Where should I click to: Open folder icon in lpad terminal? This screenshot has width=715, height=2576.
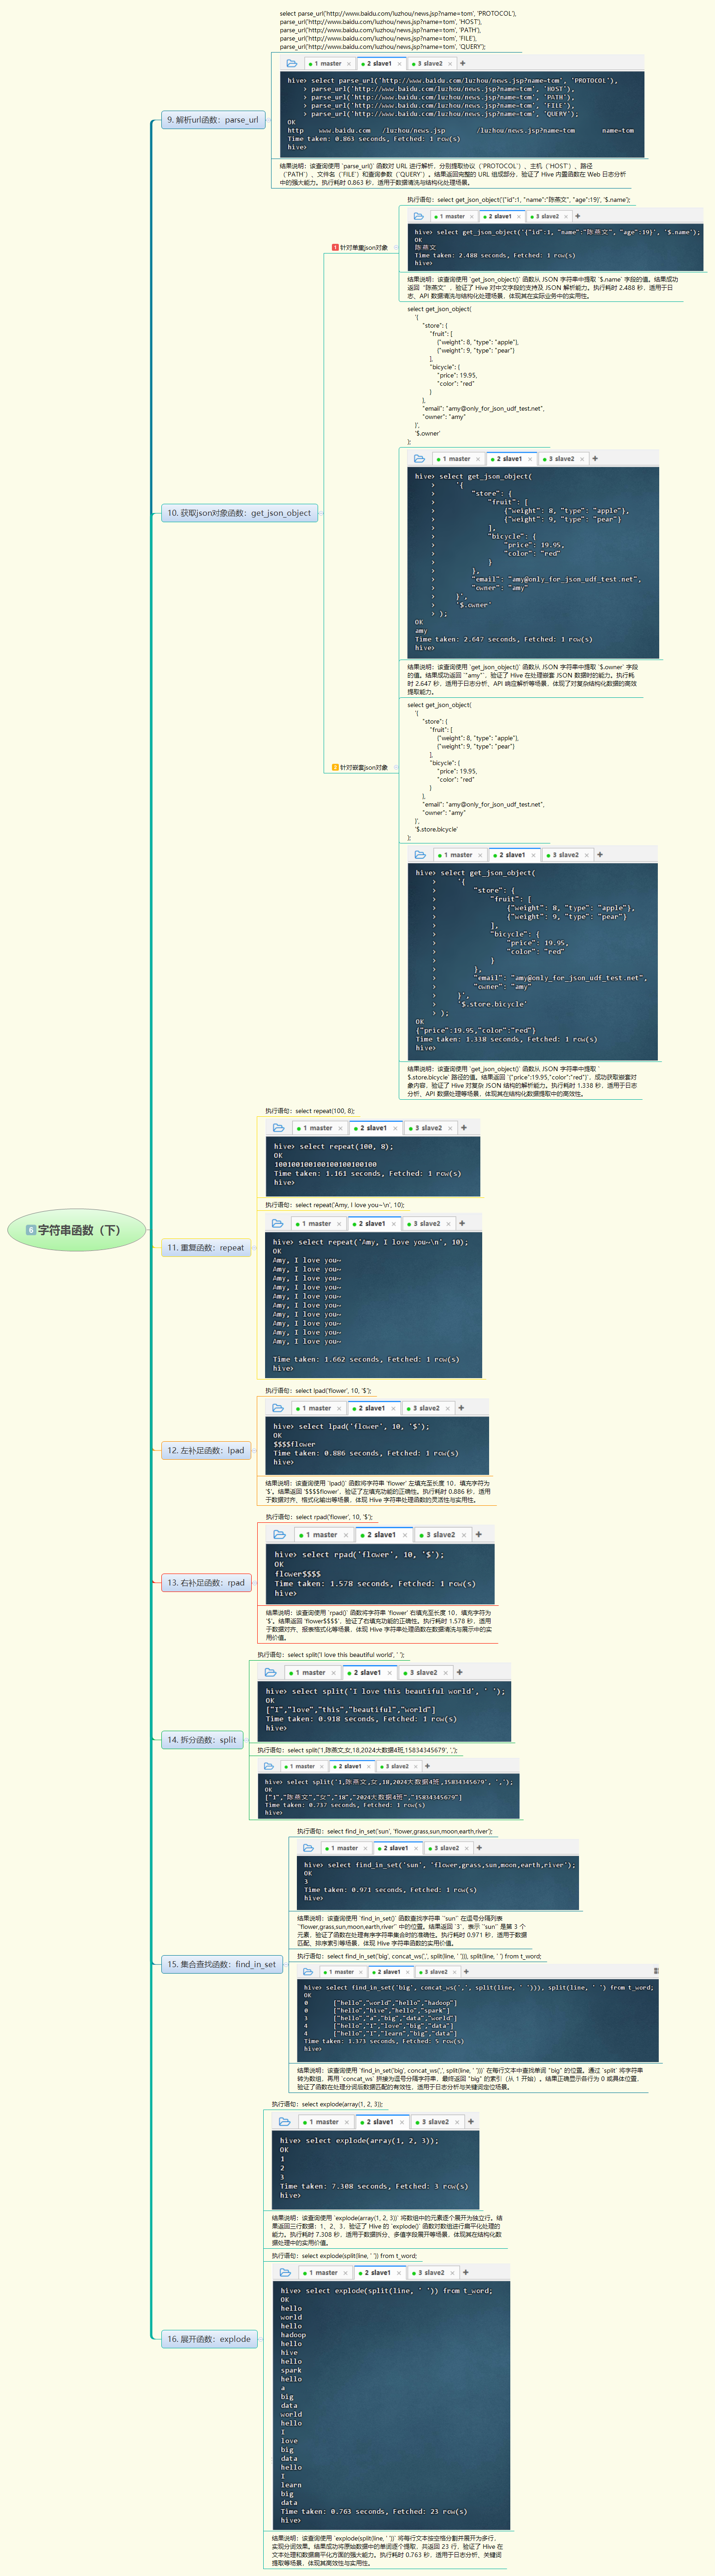[279, 1408]
